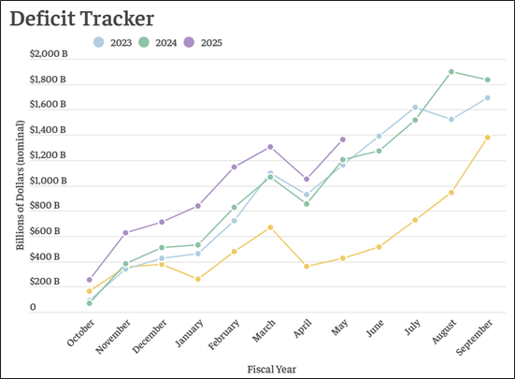Toggle the 2023 series legend item
The width and height of the screenshot is (515, 379).
(112, 43)
